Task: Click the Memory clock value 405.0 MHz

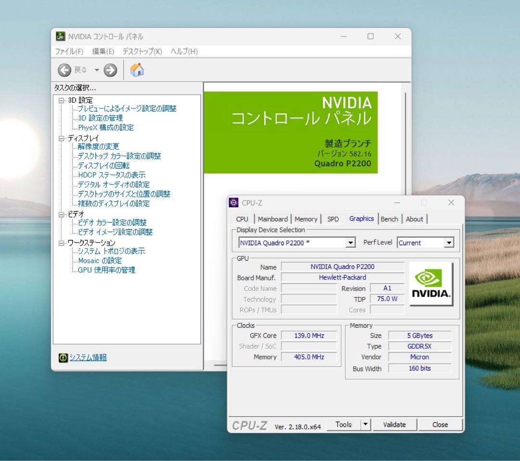Action: 309,357
